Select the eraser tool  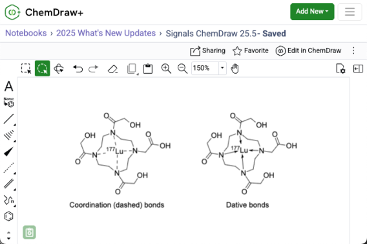(x=112, y=69)
